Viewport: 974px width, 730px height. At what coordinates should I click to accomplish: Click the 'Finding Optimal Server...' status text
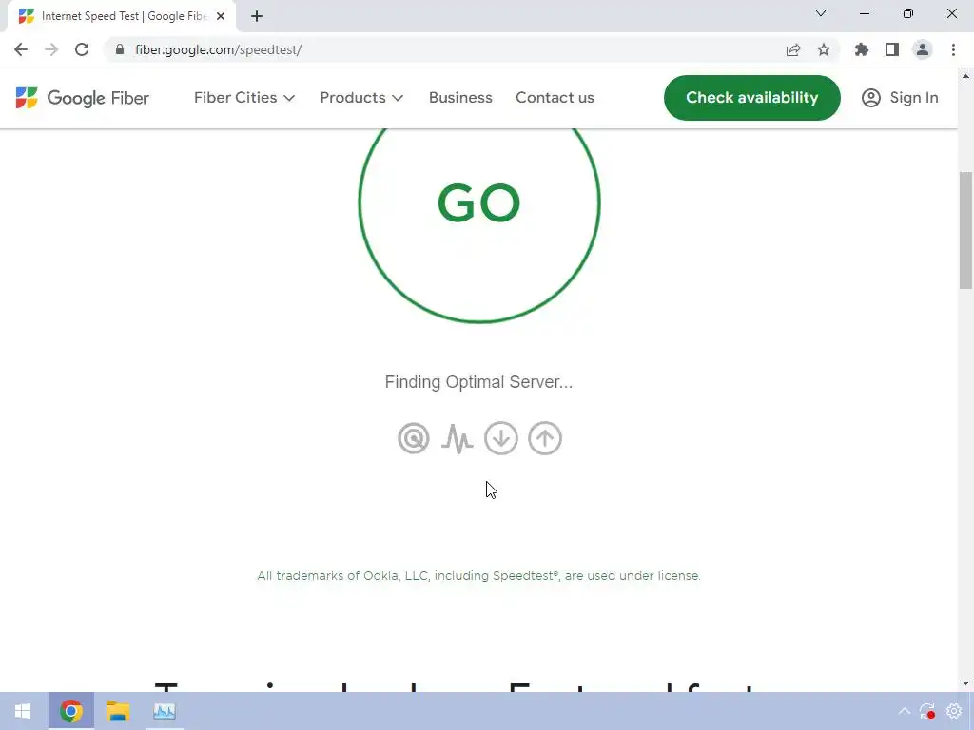pos(479,382)
